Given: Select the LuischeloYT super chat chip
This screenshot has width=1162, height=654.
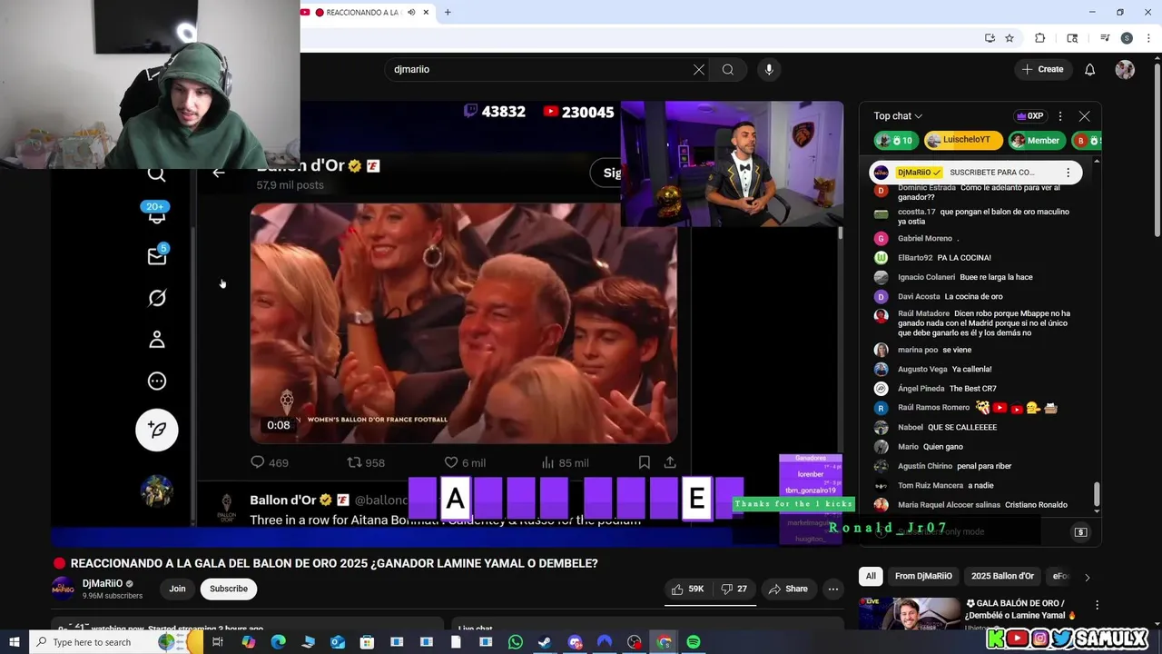Looking at the screenshot, I should 963,140.
